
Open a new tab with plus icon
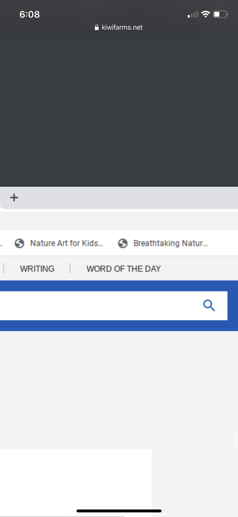(14, 198)
